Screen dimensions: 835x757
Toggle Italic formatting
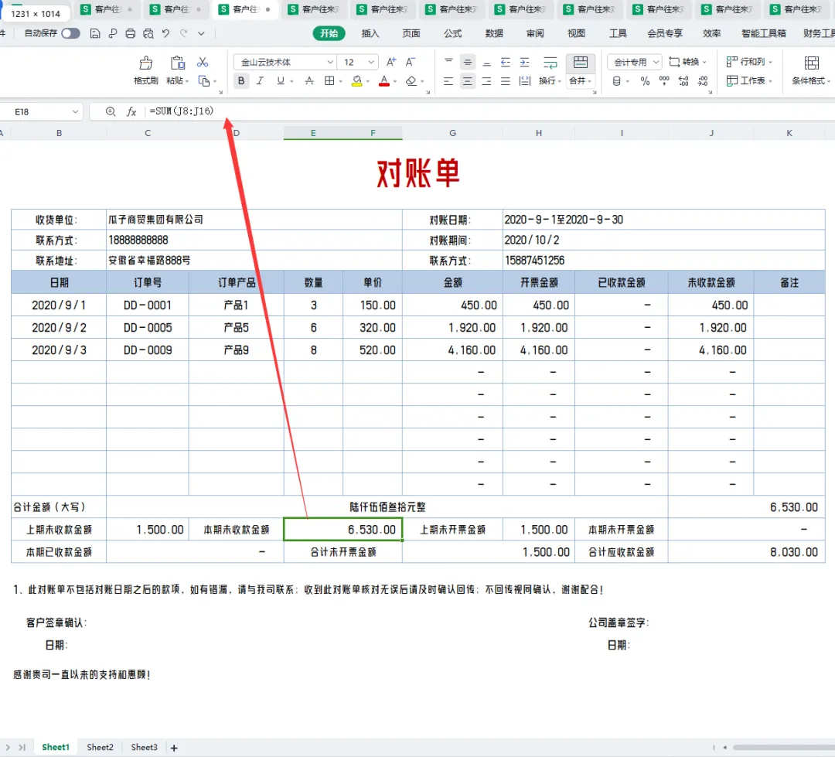point(260,81)
